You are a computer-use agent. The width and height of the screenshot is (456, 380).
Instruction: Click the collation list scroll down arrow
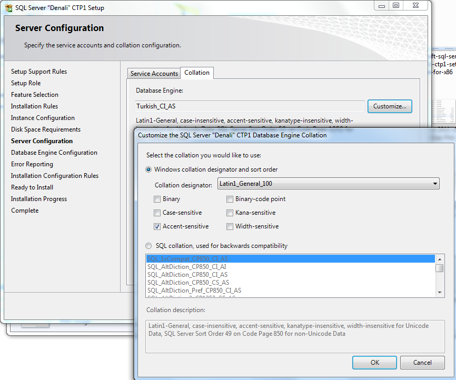[x=440, y=293]
